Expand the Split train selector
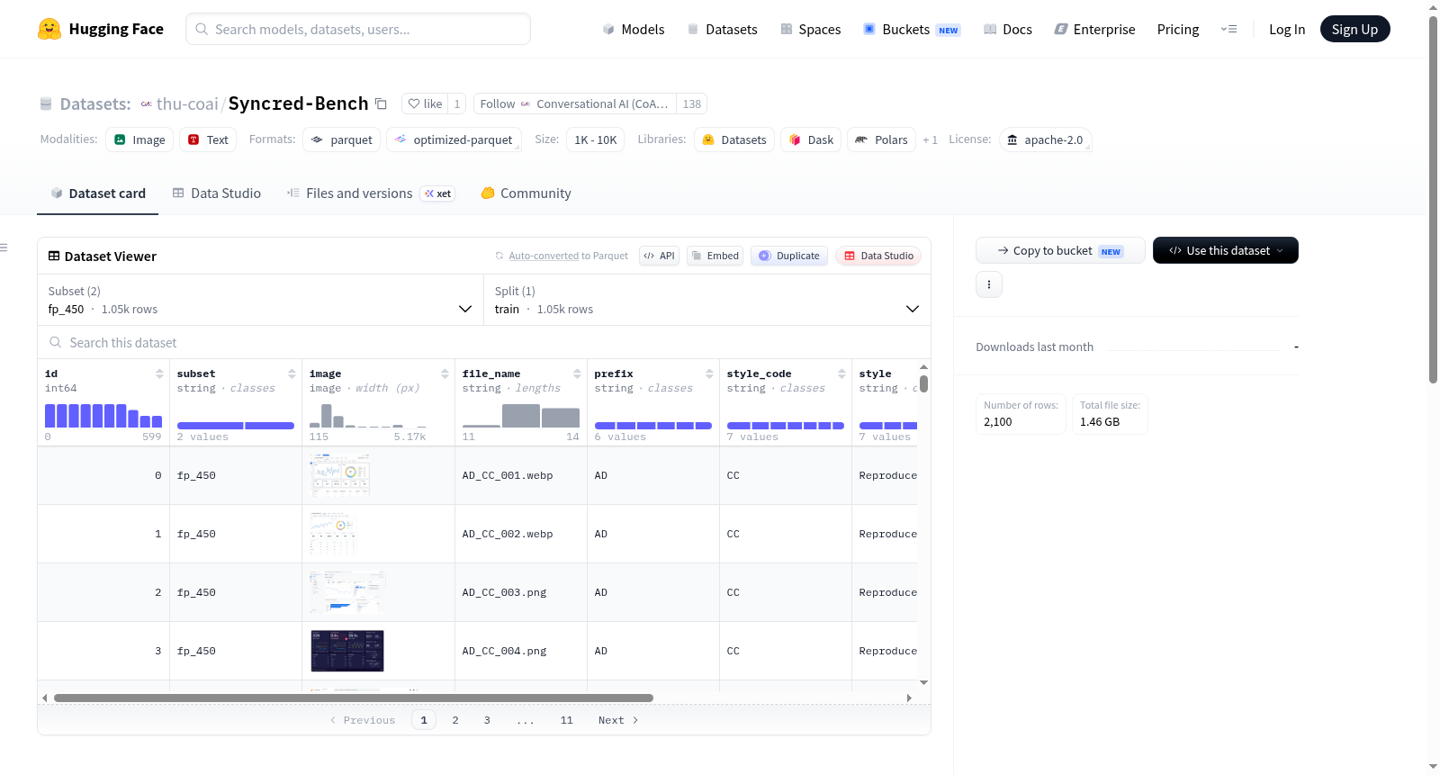This screenshot has width=1440, height=775. [x=707, y=300]
